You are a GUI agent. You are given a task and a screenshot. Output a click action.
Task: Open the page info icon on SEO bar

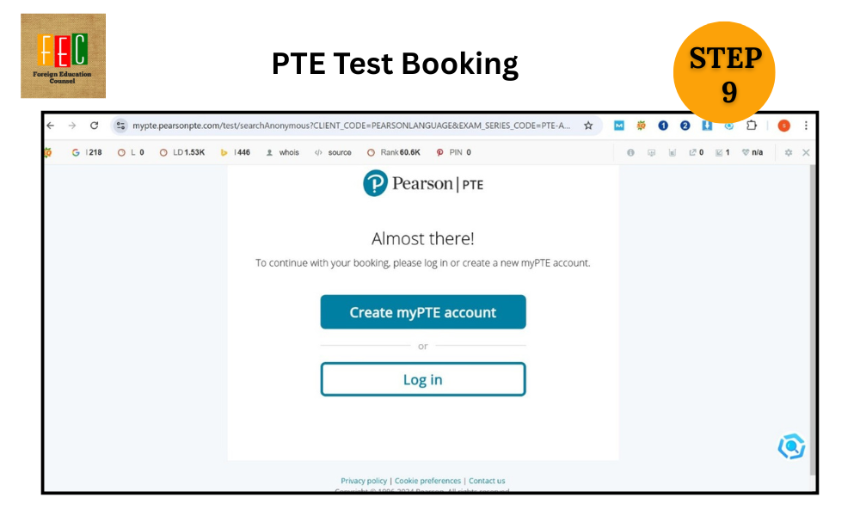(630, 152)
